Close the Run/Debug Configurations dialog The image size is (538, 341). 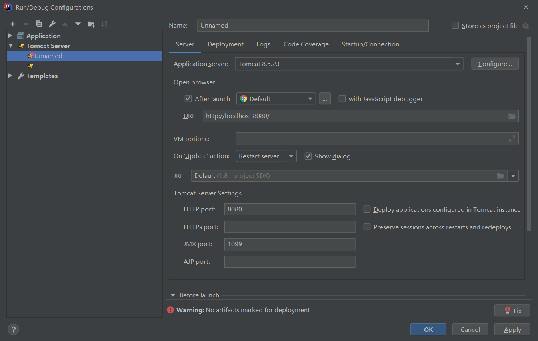coord(526,7)
